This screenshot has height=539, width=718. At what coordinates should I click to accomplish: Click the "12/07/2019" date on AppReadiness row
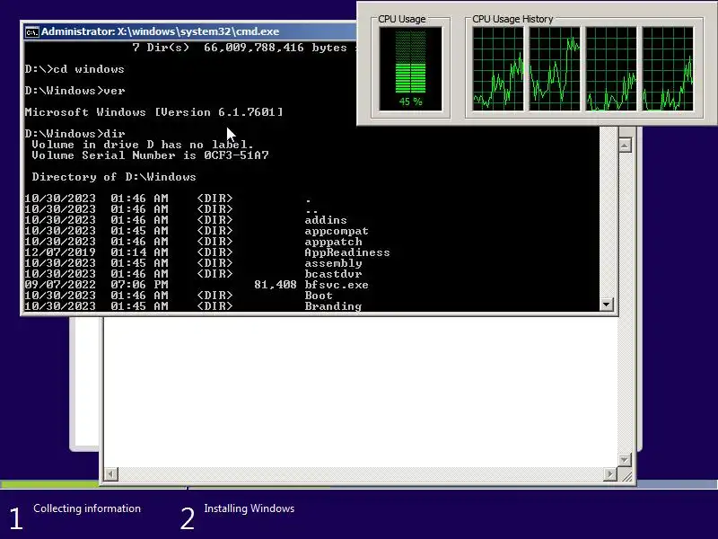click(x=60, y=252)
